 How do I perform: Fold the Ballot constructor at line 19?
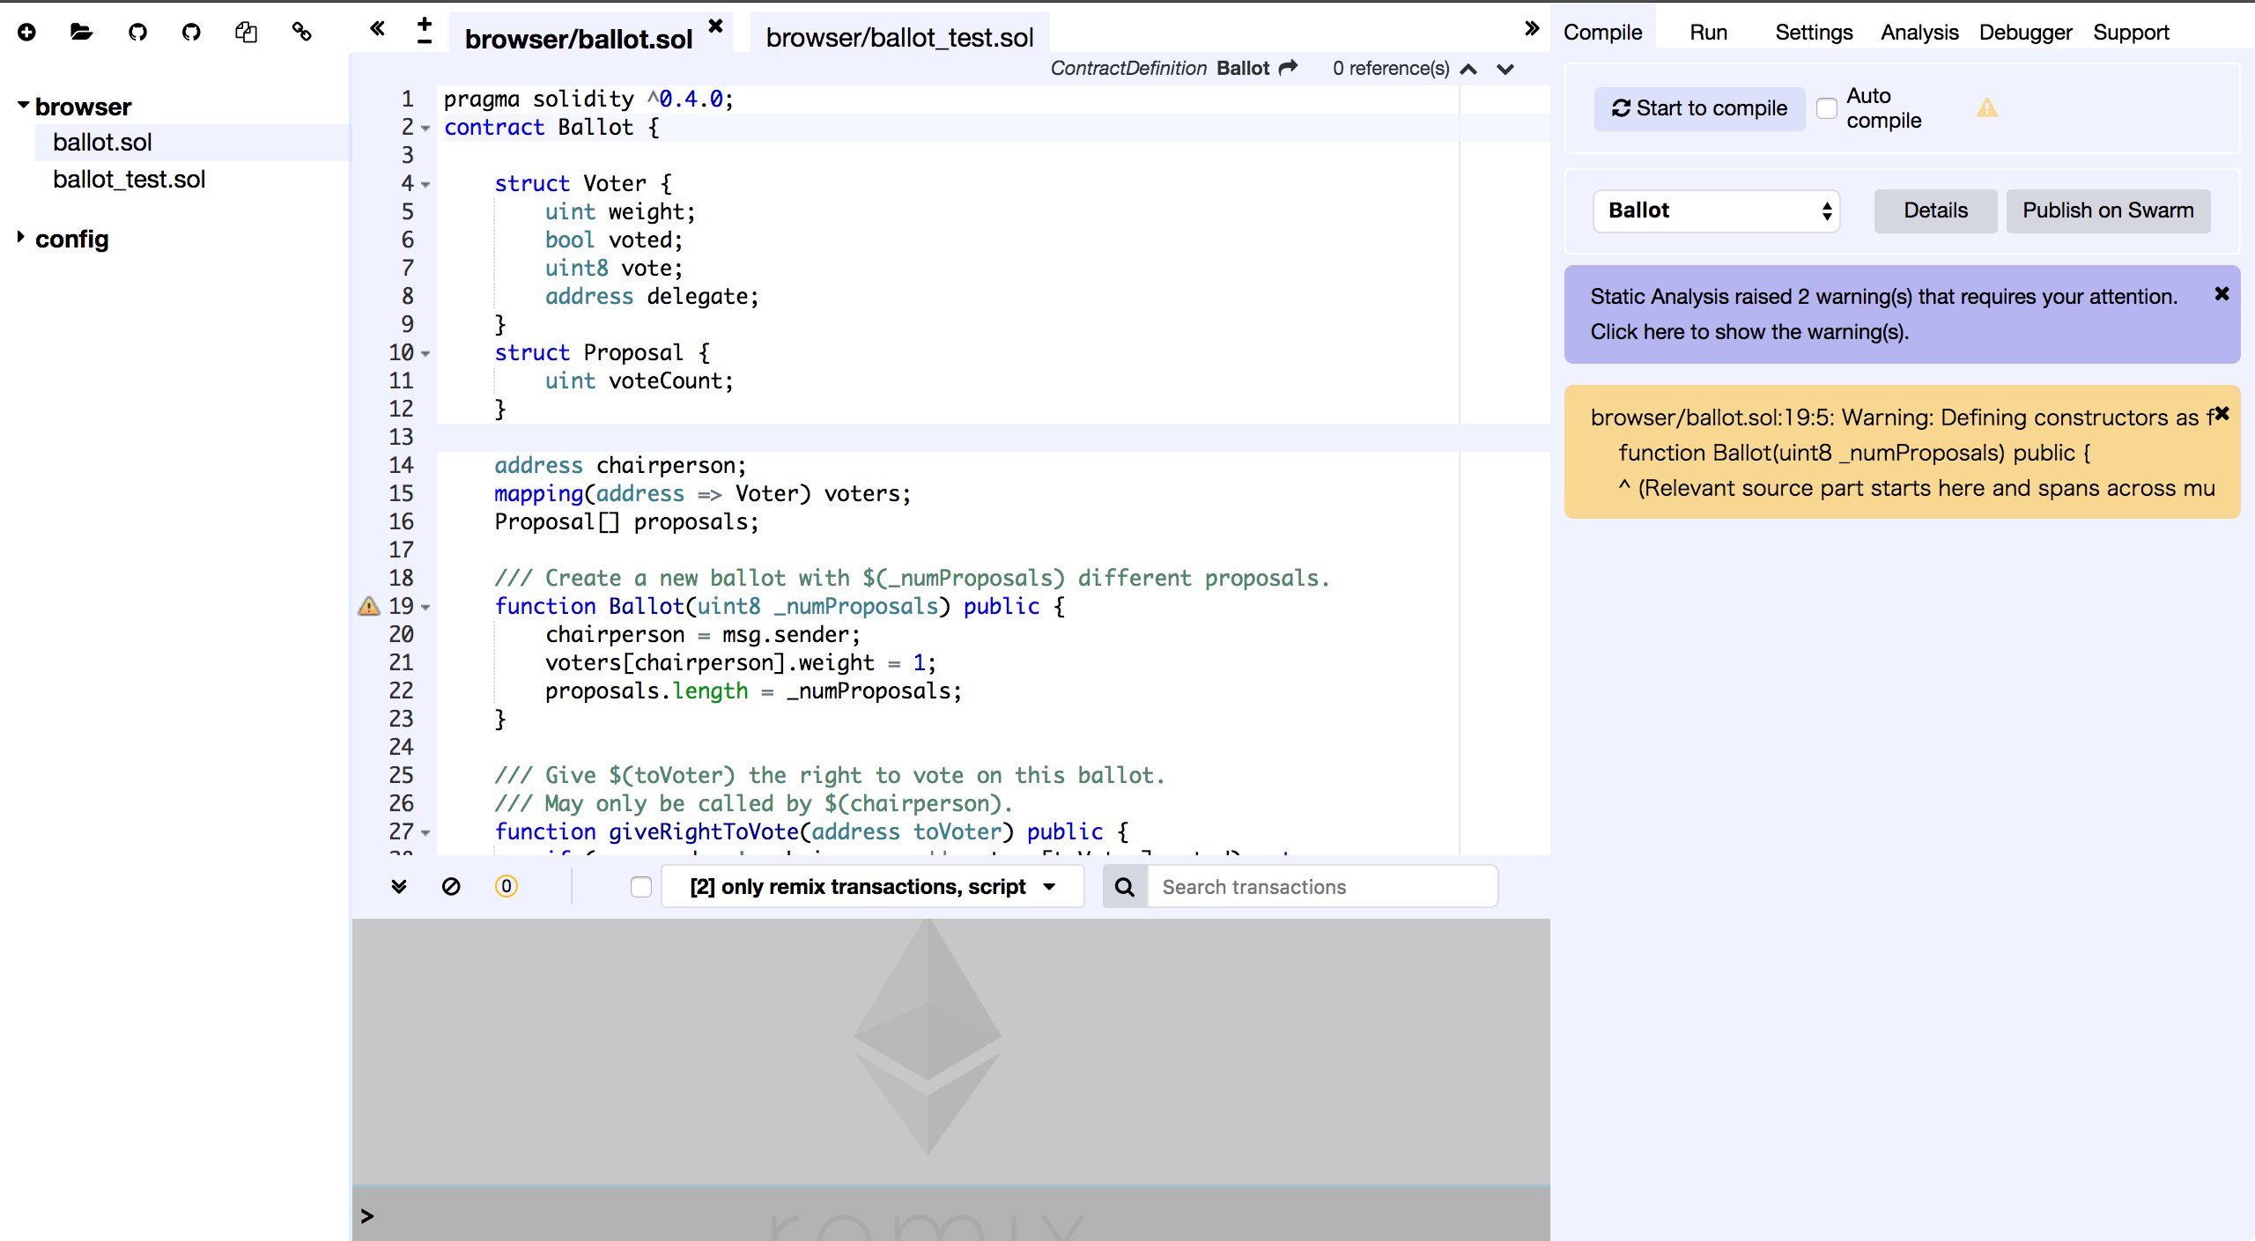[426, 608]
